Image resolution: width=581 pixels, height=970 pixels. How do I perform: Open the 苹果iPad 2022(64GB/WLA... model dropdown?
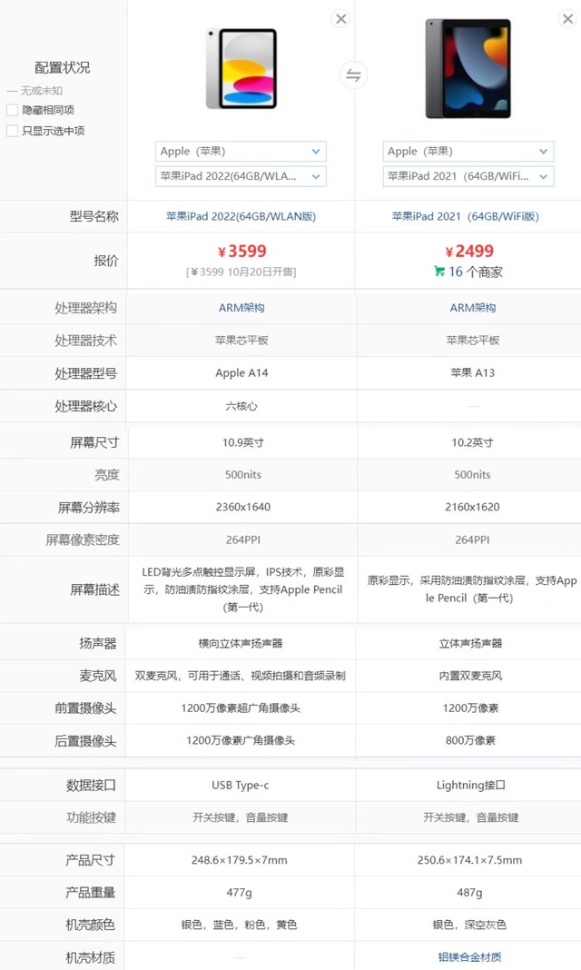pos(241,175)
